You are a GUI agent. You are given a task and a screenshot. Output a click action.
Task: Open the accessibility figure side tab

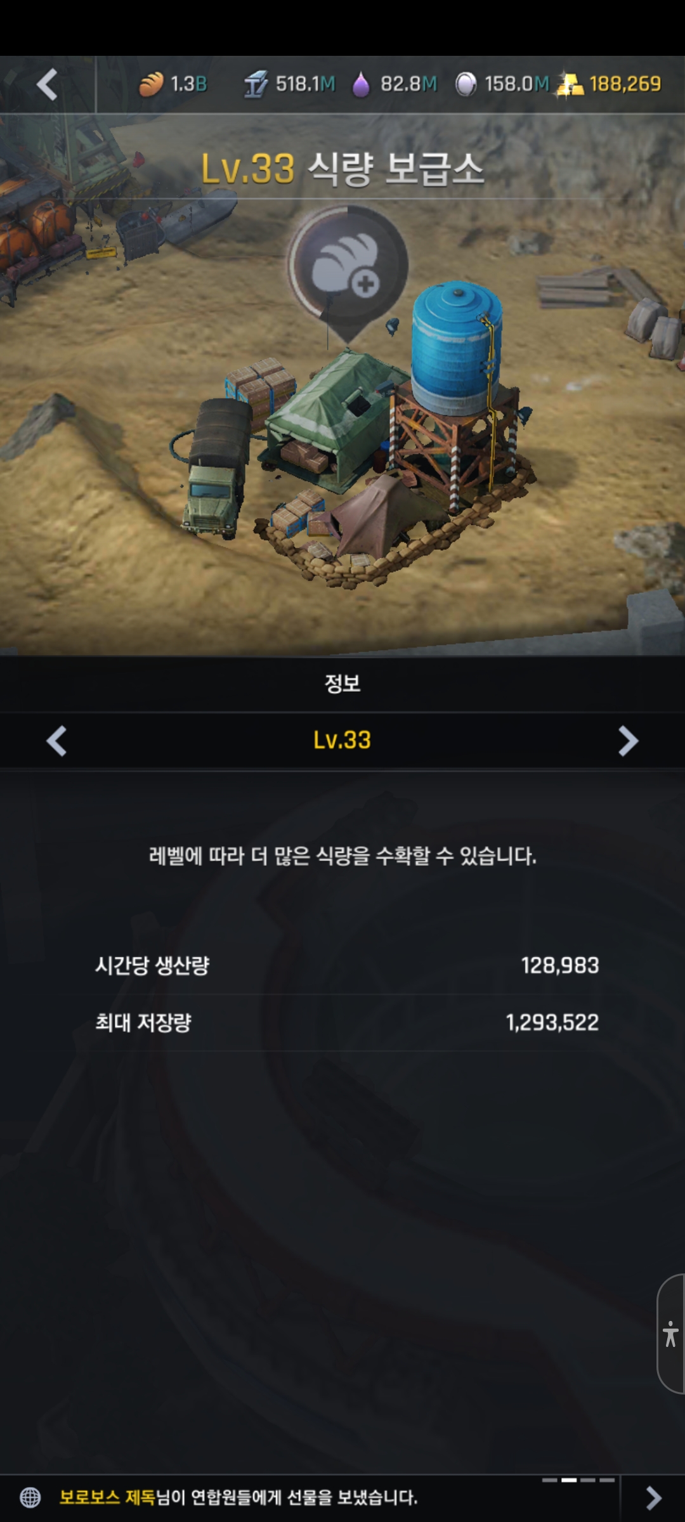[x=670, y=1334]
